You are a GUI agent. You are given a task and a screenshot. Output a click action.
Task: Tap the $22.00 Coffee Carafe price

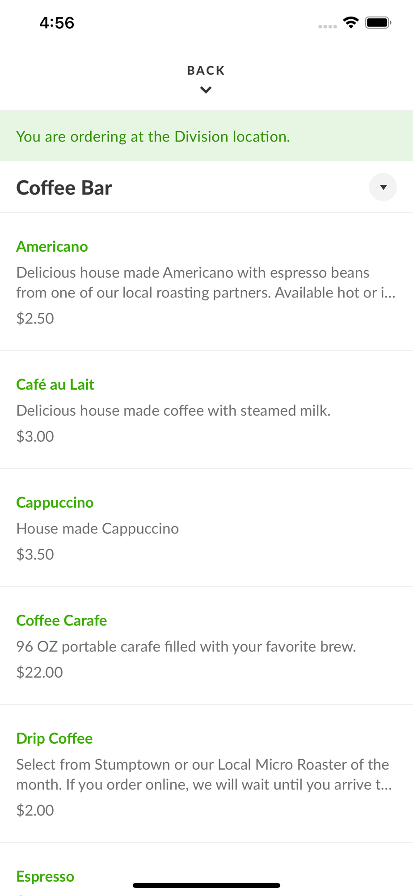click(x=40, y=672)
